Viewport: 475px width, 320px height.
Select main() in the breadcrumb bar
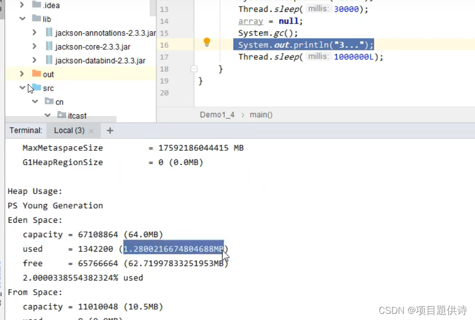click(261, 115)
